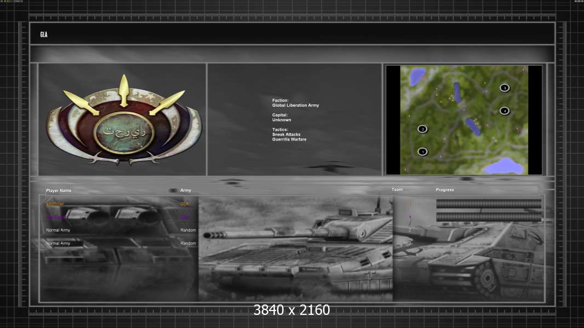Viewport: 584px width, 328px height.
Task: Click the 'Sneak Attacks' tactic text
Action: tap(286, 134)
